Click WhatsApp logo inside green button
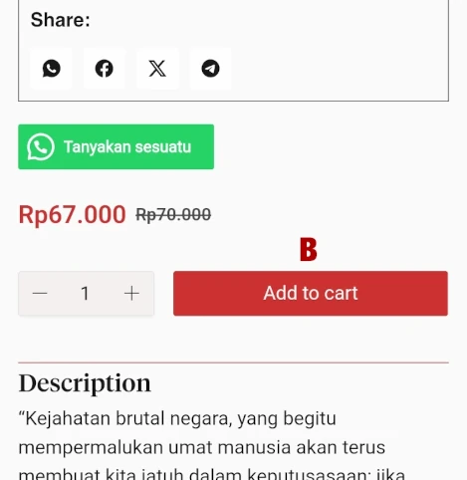Image resolution: width=467 pixels, height=480 pixels. point(41,146)
